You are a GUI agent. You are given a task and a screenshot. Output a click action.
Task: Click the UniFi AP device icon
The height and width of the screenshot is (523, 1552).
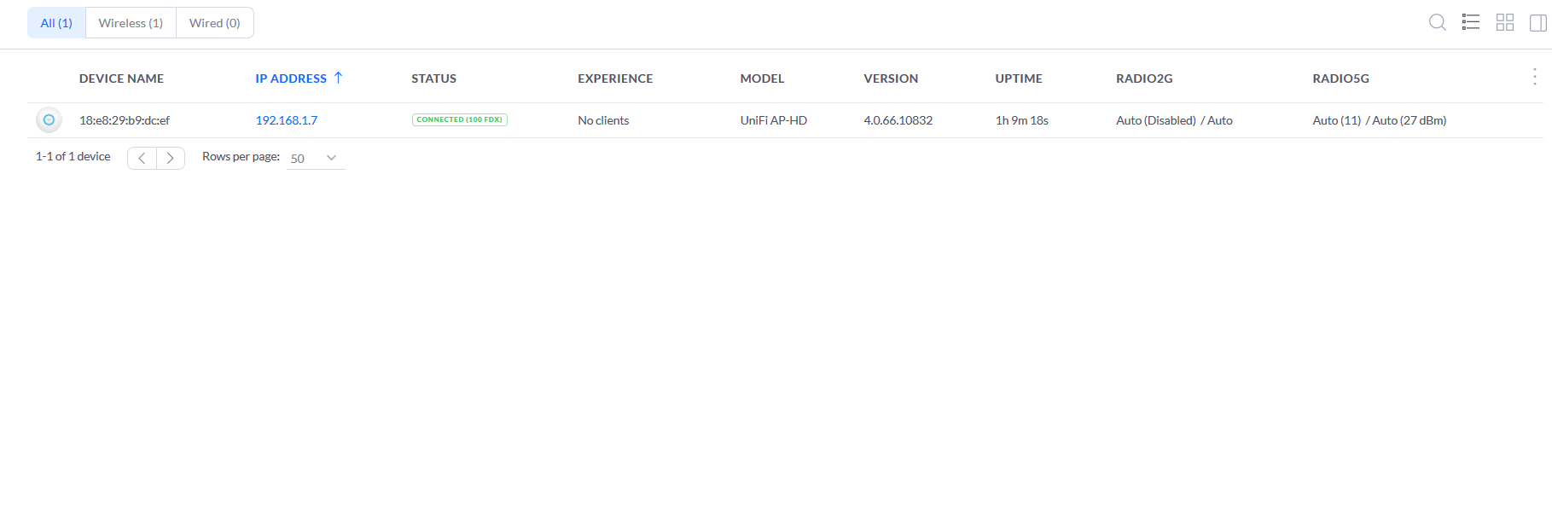point(49,119)
